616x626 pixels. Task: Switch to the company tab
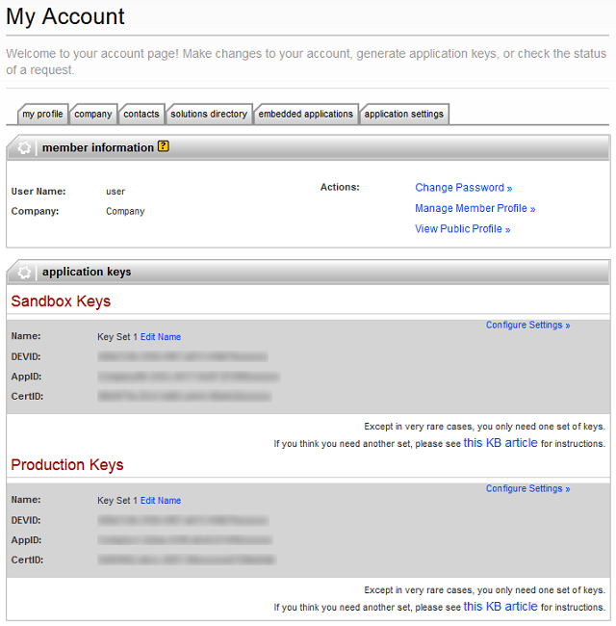(93, 115)
